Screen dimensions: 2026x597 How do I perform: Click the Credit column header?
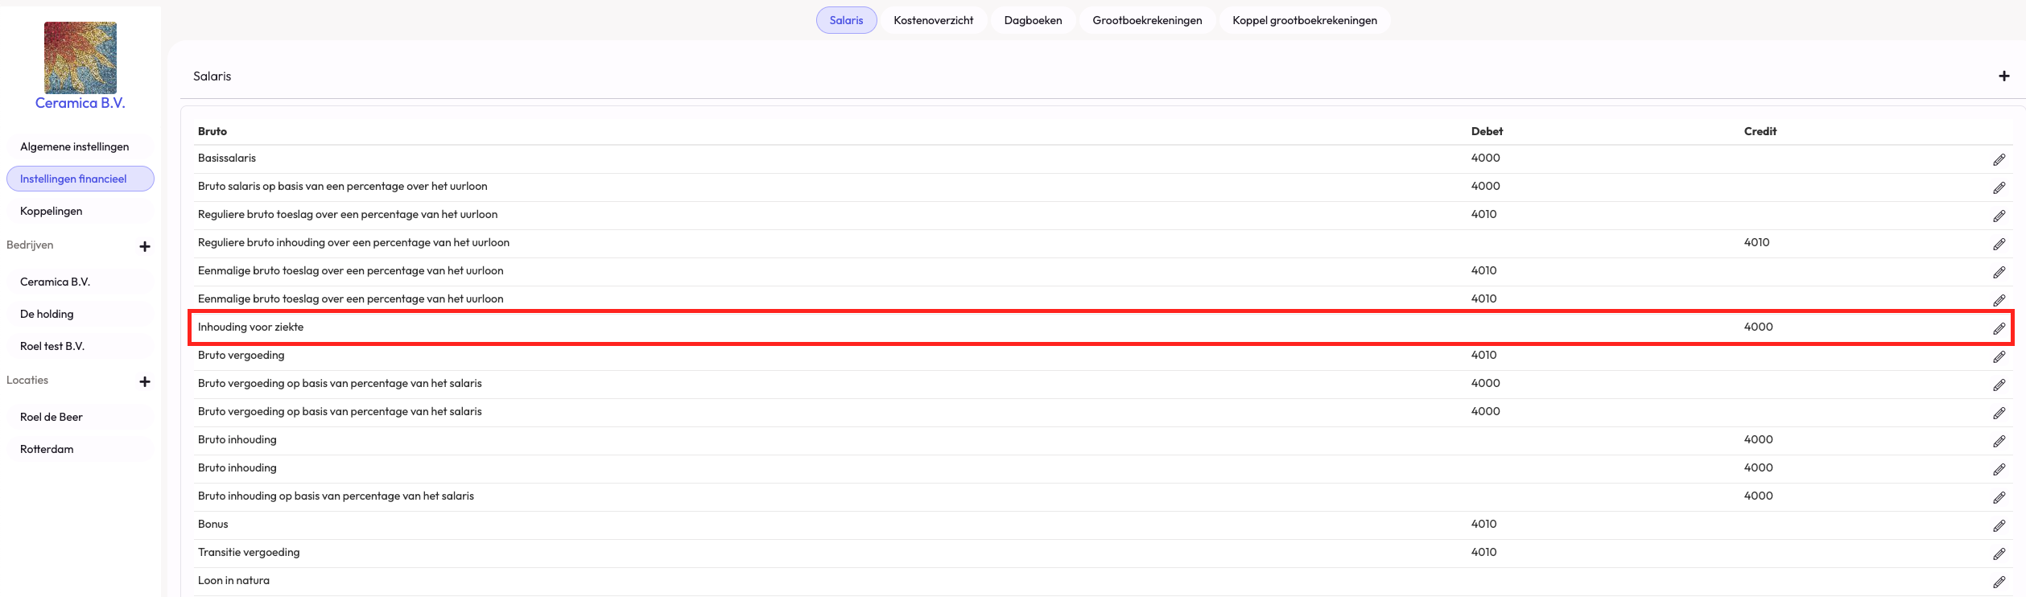tap(1760, 131)
